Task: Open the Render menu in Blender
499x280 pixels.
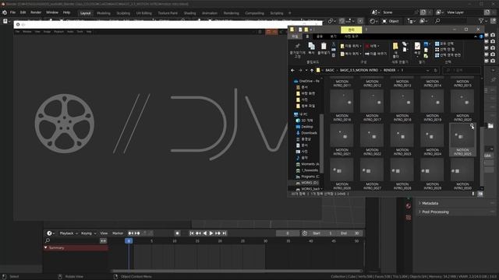Action: [x=36, y=12]
